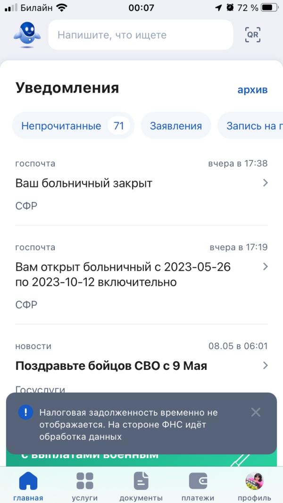The image size is (283, 503).
Task: Dismiss the tax debt notification banner
Action: pos(256,412)
